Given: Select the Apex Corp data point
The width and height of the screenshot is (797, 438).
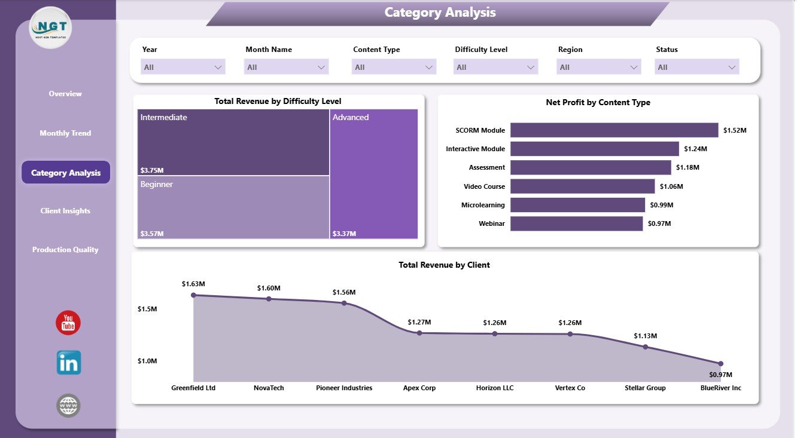Looking at the screenshot, I should coord(419,333).
